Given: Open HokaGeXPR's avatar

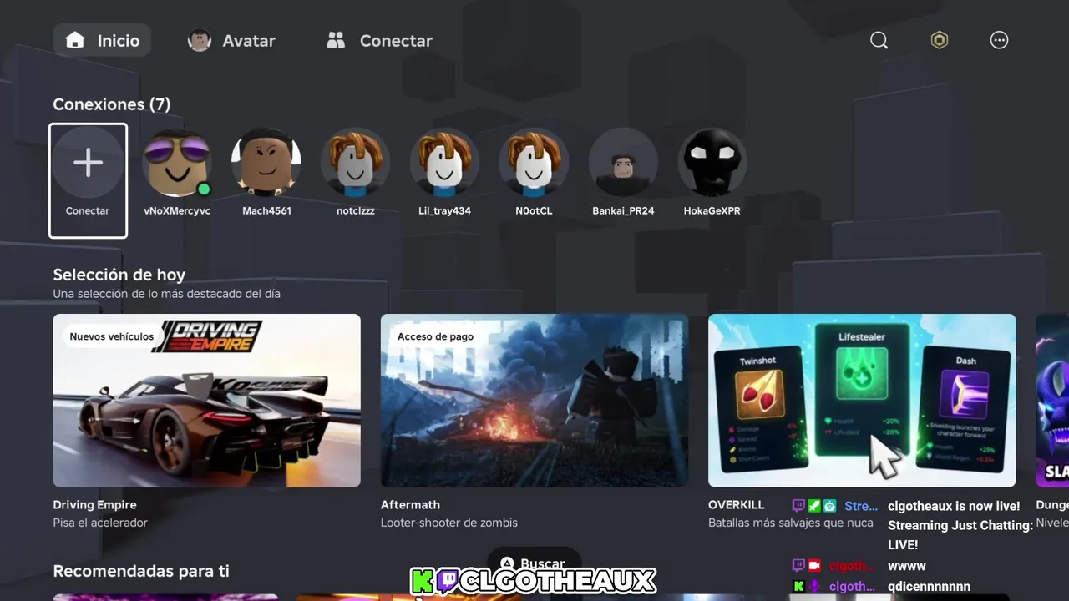Looking at the screenshot, I should click(712, 163).
